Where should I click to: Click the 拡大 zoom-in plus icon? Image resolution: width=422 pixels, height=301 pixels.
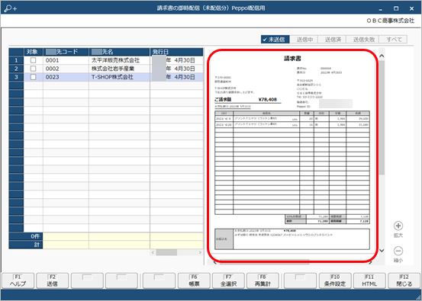click(398, 226)
